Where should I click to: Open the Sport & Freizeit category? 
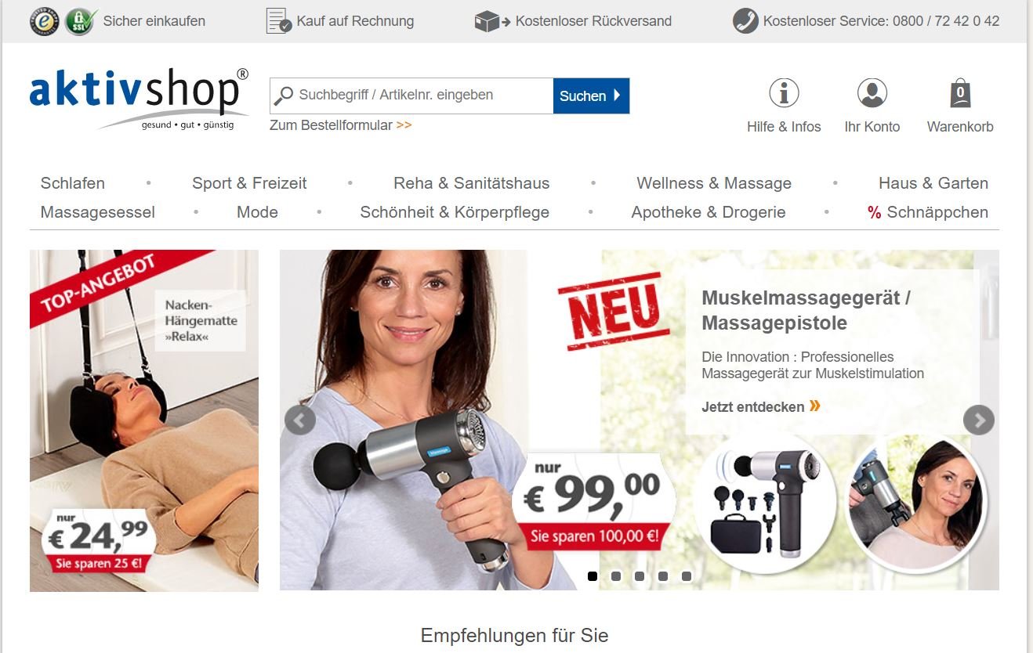click(x=249, y=183)
